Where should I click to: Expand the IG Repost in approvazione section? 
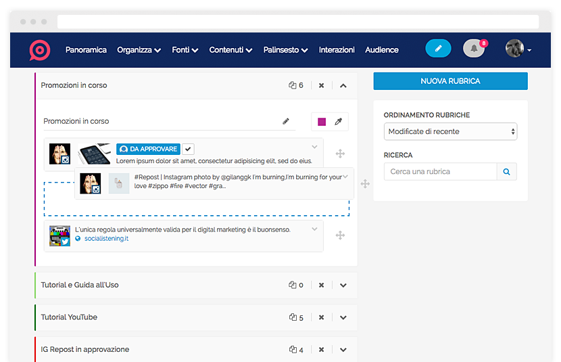tap(343, 350)
